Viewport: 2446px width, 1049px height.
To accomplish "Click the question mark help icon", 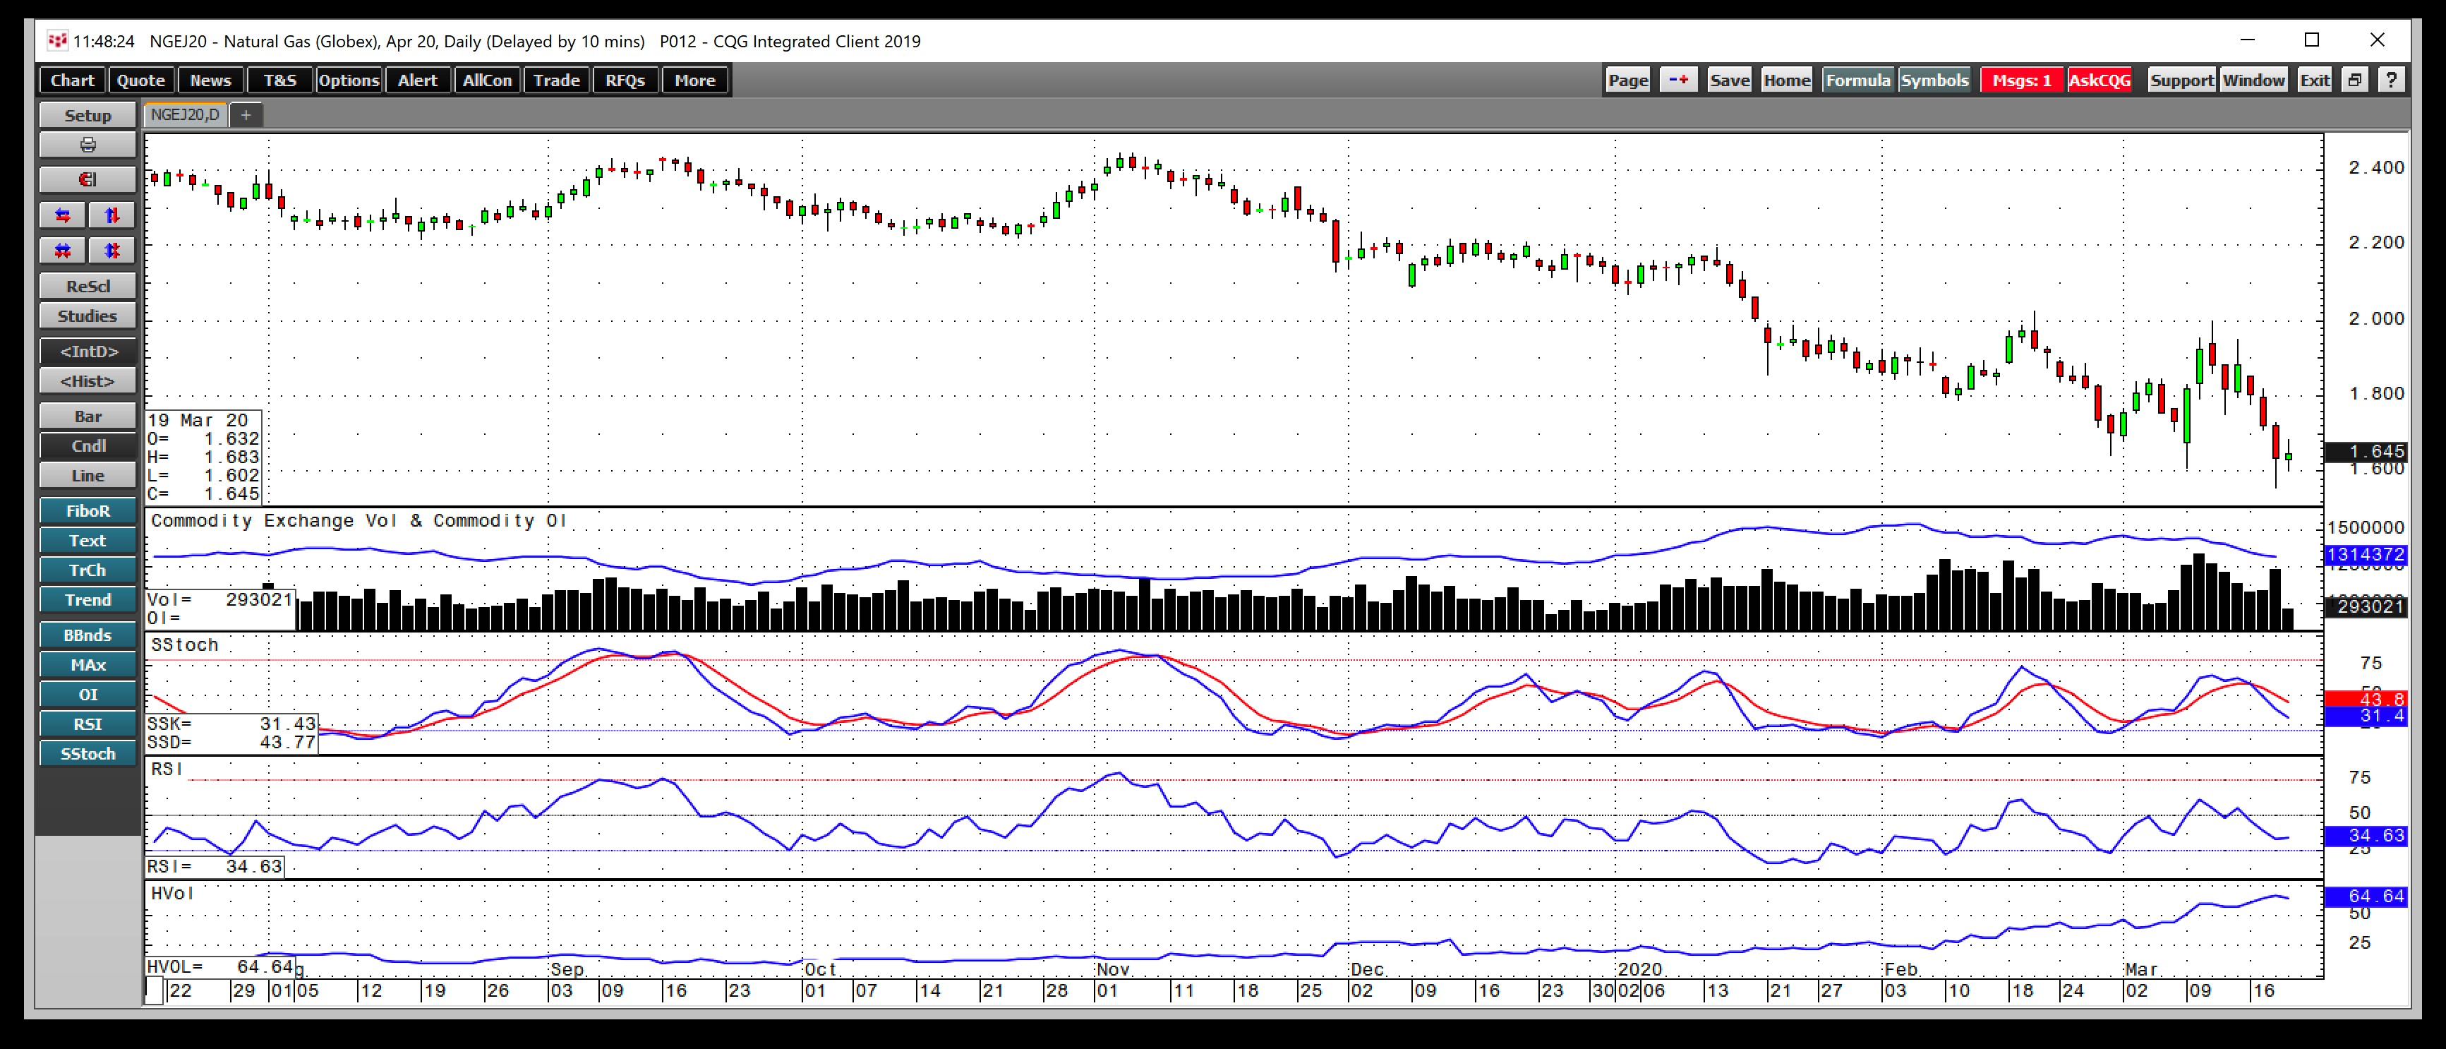I will (2391, 80).
